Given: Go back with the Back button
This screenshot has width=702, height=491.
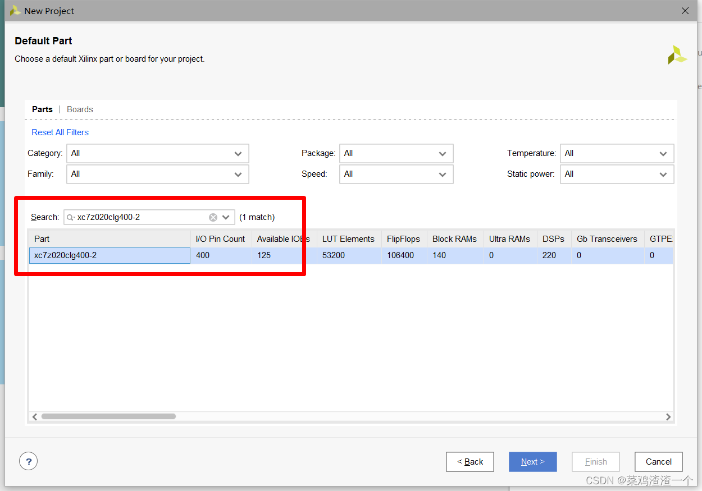Looking at the screenshot, I should coord(470,462).
